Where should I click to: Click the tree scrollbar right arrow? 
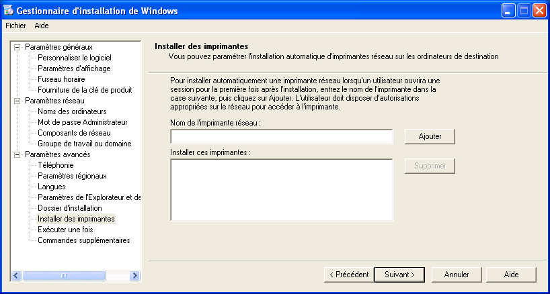click(x=134, y=275)
